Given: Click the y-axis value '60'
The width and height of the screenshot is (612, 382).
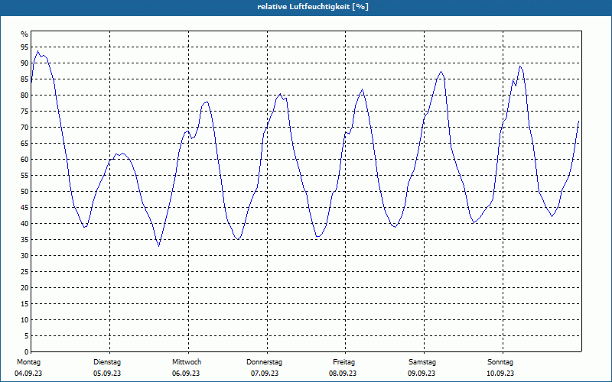Looking at the screenshot, I should (x=24, y=160).
